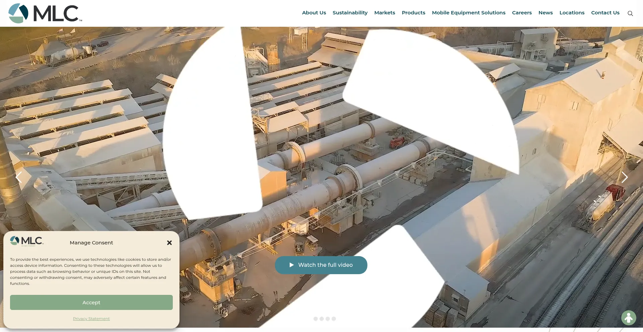Advance to next slide arrow
The height and width of the screenshot is (332, 643).
click(624, 177)
